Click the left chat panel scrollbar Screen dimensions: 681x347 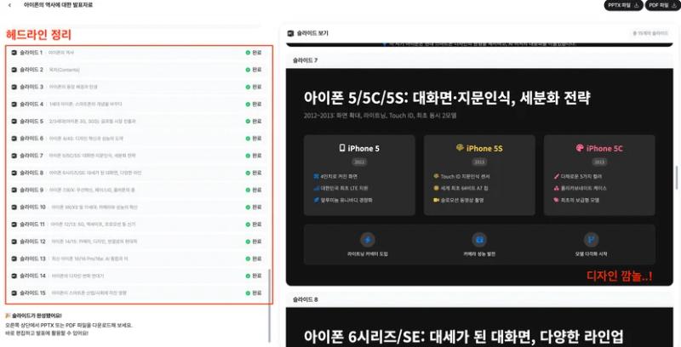click(x=270, y=305)
